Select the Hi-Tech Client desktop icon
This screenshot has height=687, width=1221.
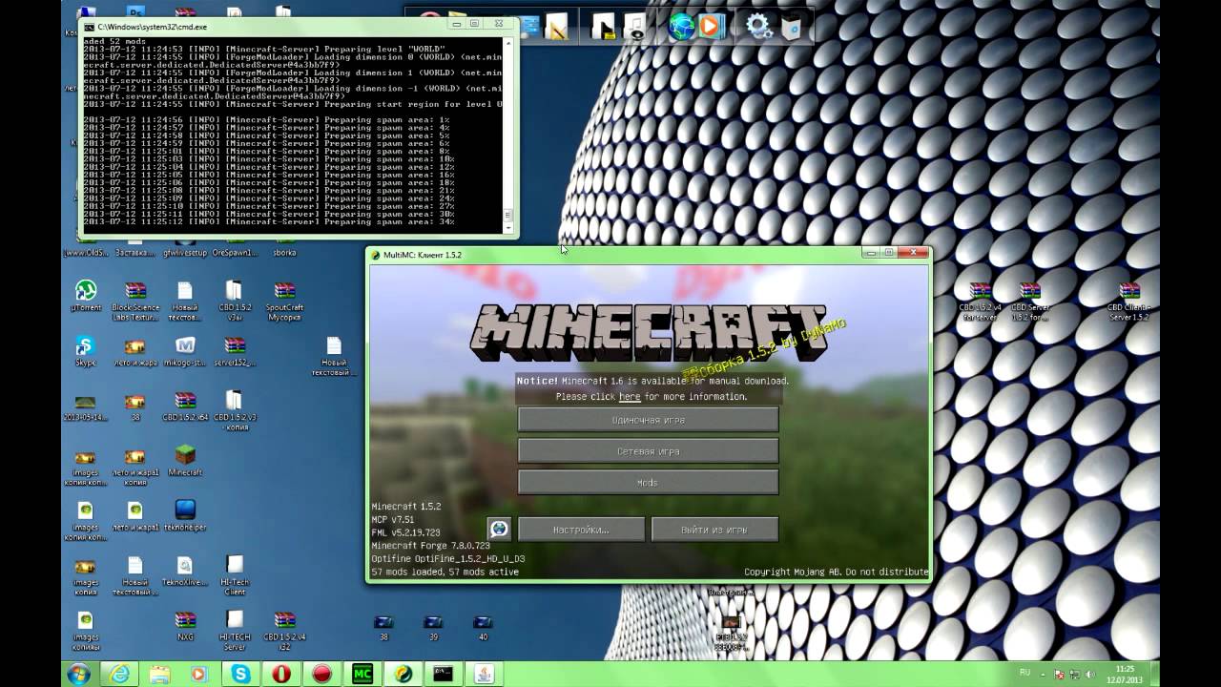coord(235,575)
